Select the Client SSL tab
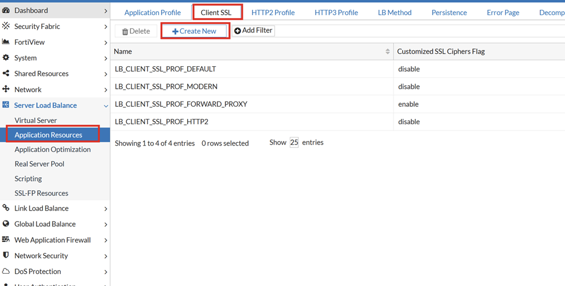This screenshot has height=286, width=565. pos(216,13)
